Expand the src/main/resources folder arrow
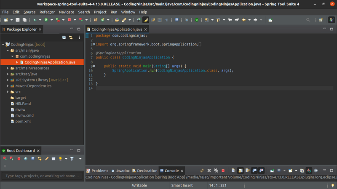The width and height of the screenshot is (337, 189). tap(8, 68)
